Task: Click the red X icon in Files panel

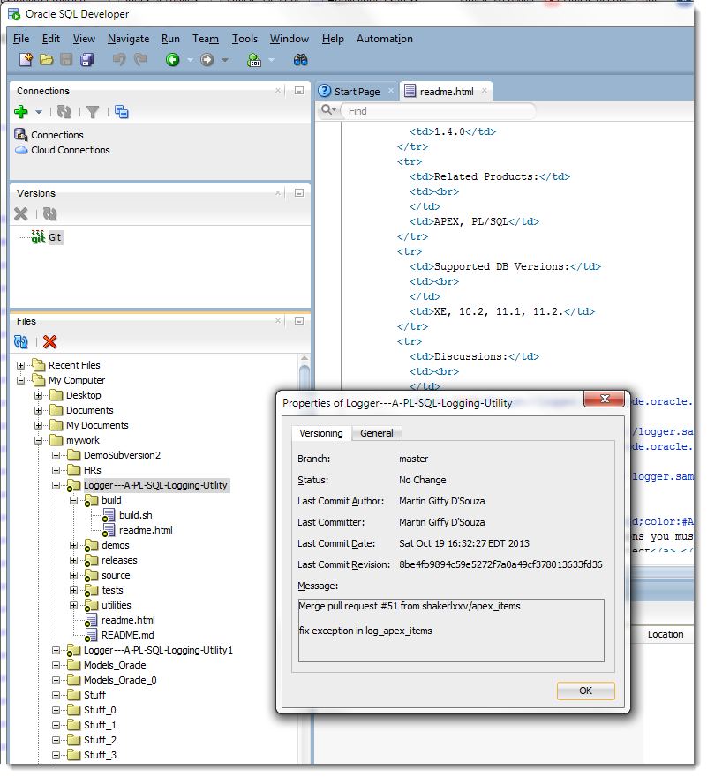Action: coord(50,342)
